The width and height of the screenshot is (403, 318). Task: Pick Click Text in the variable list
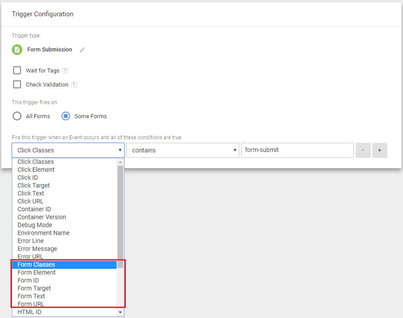point(31,193)
